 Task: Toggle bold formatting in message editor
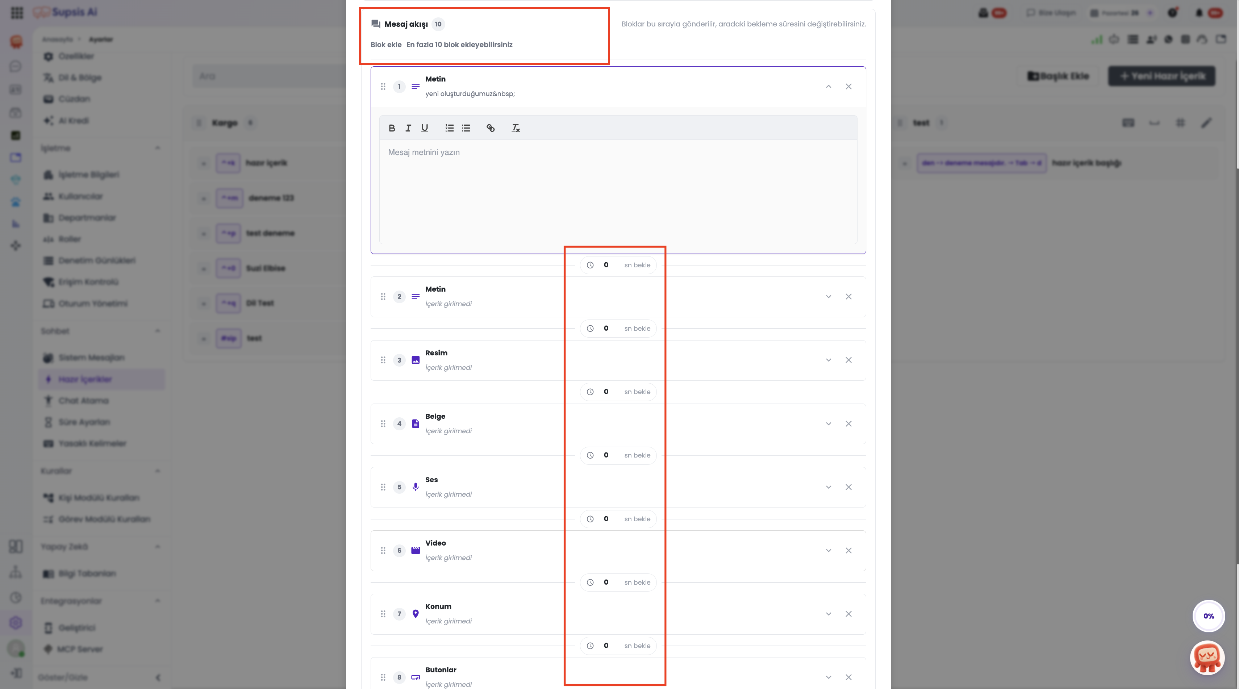(x=392, y=128)
